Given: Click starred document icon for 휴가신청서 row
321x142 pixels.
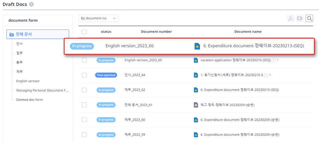Looking at the screenshot, I should (196, 75).
